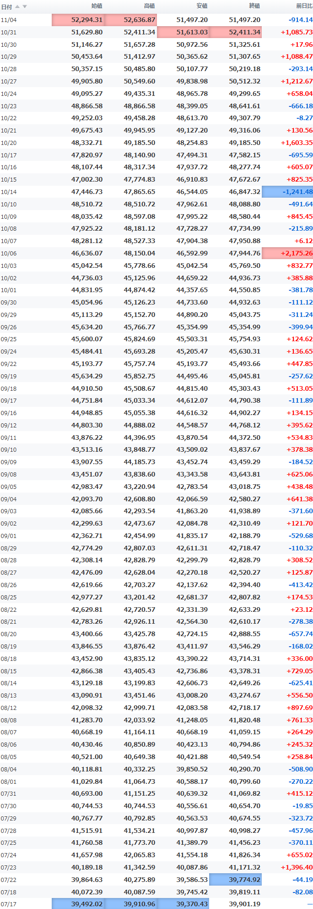This screenshot has height=909, width=313.
Task: Select the 10/10 date cell
Action: pyautogui.click(x=9, y=204)
